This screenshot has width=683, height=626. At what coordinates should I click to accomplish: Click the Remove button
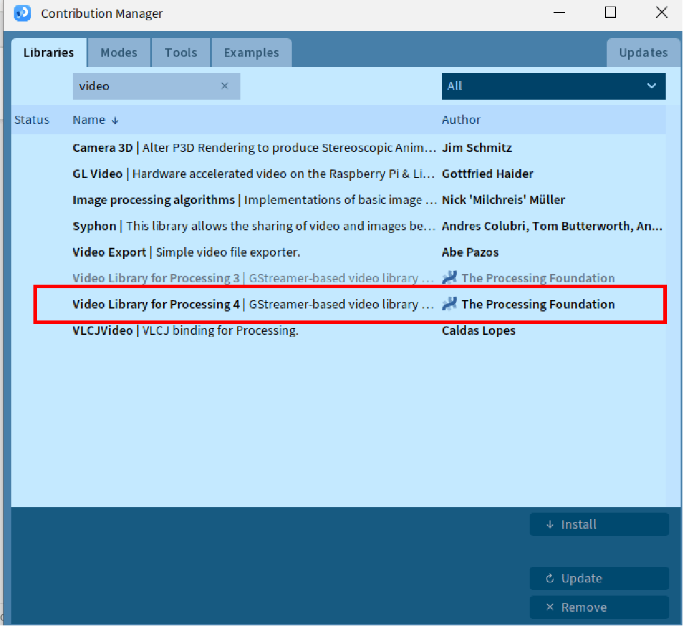(x=599, y=608)
